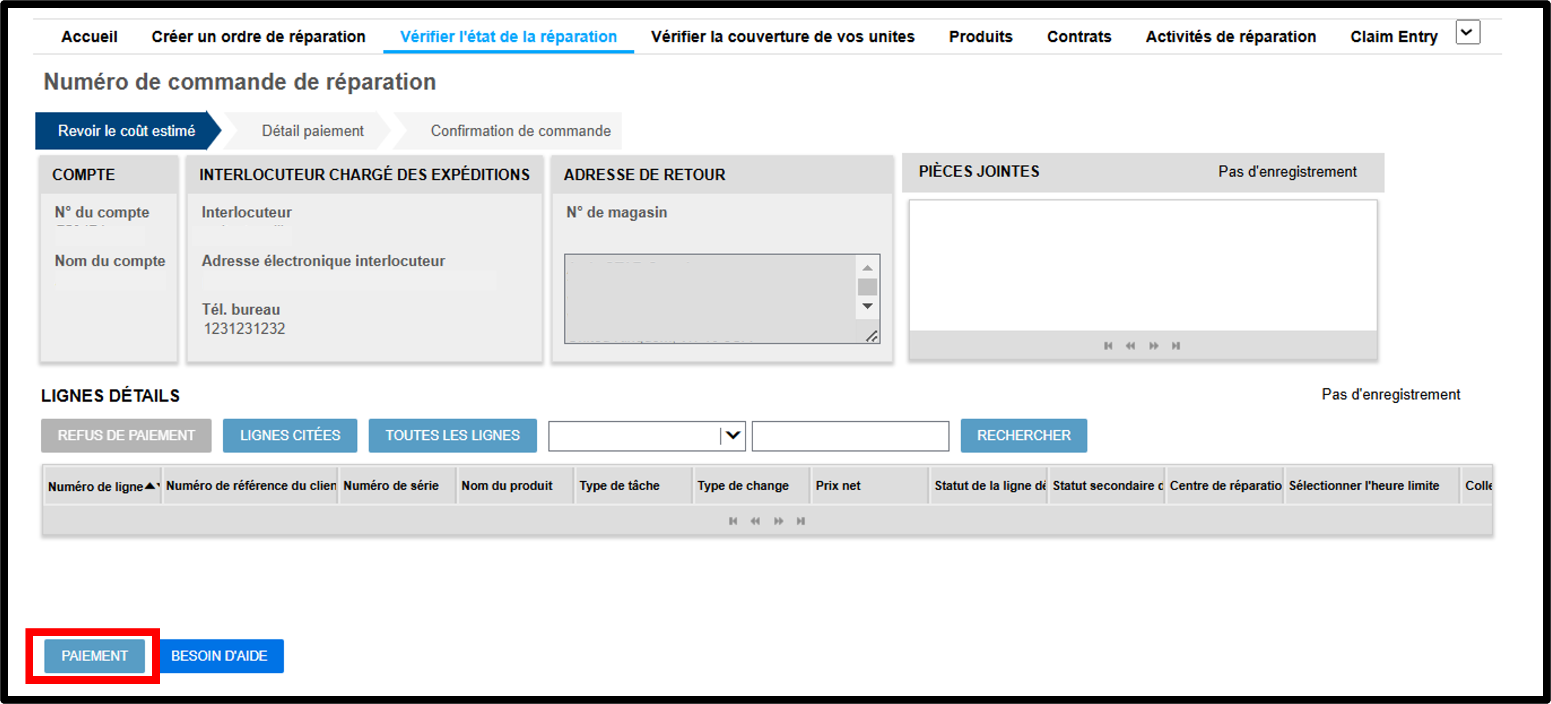The width and height of the screenshot is (1551, 704).
Task: Expand the navigation overflow chevron
Action: (x=1467, y=32)
